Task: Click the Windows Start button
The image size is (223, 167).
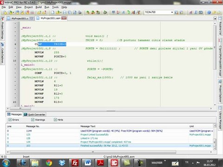Action: click(6, 163)
